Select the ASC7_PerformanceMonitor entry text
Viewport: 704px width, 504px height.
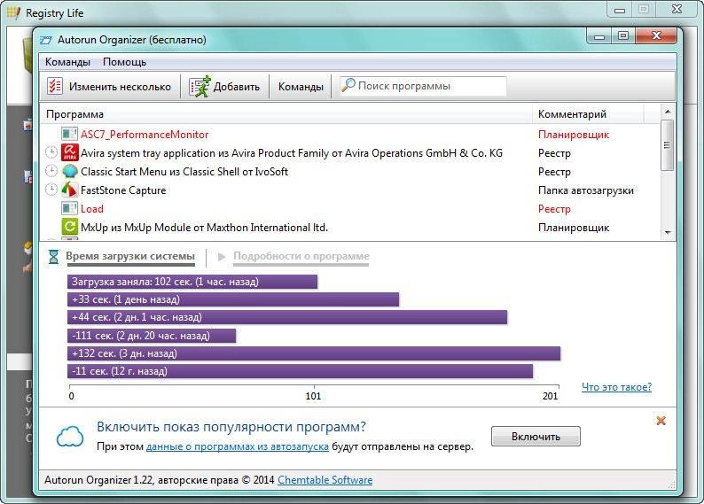(145, 134)
